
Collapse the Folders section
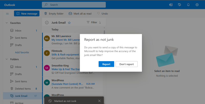point(7,59)
